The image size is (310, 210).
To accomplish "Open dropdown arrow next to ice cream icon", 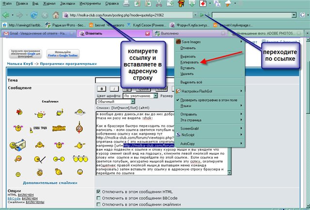I will tap(235, 3).
